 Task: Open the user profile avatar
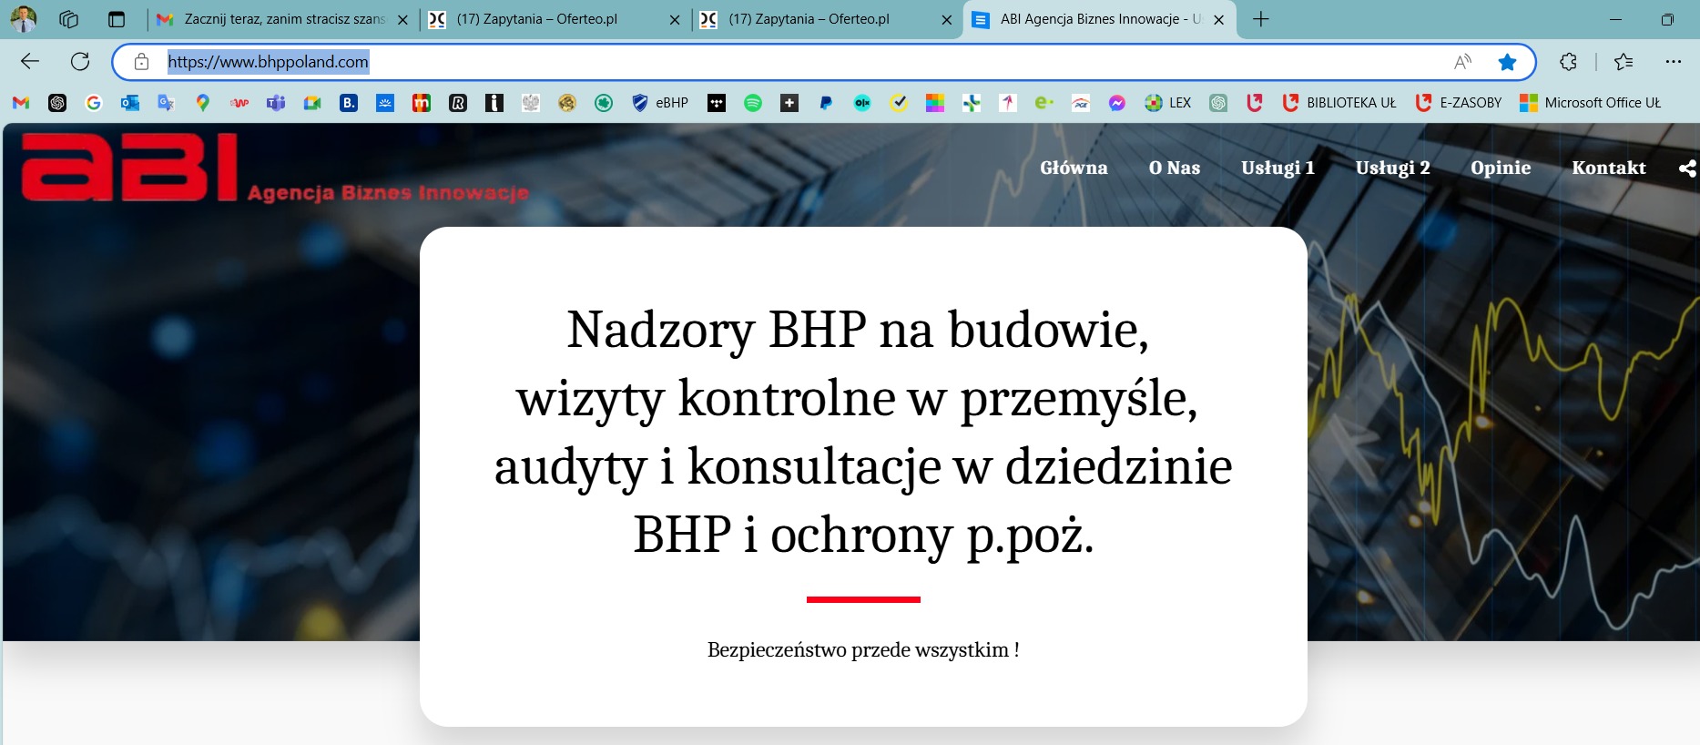coord(24,19)
